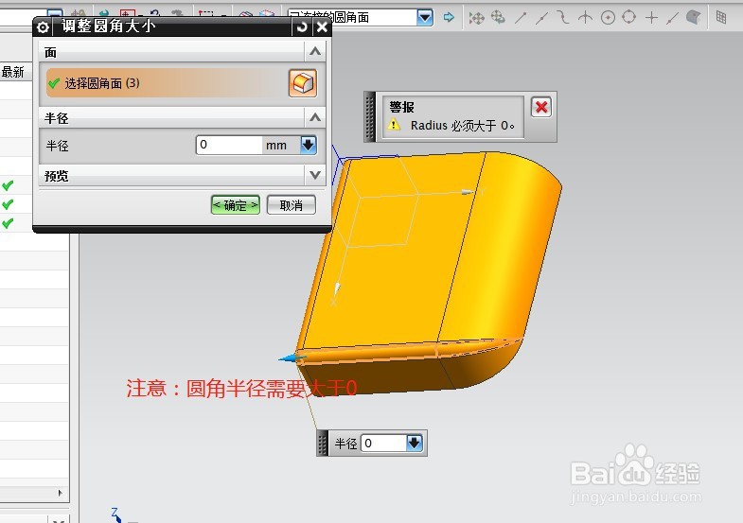Activate the 选择圆角面 (3) selection row
This screenshot has width=743, height=523.
[x=166, y=83]
